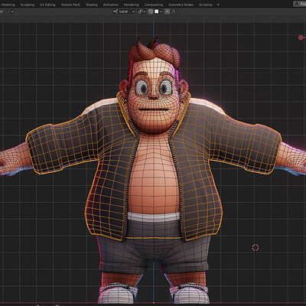The width and height of the screenshot is (306, 306).
Task: Click the red X axis gizmo dot
Action: coord(301,37)
